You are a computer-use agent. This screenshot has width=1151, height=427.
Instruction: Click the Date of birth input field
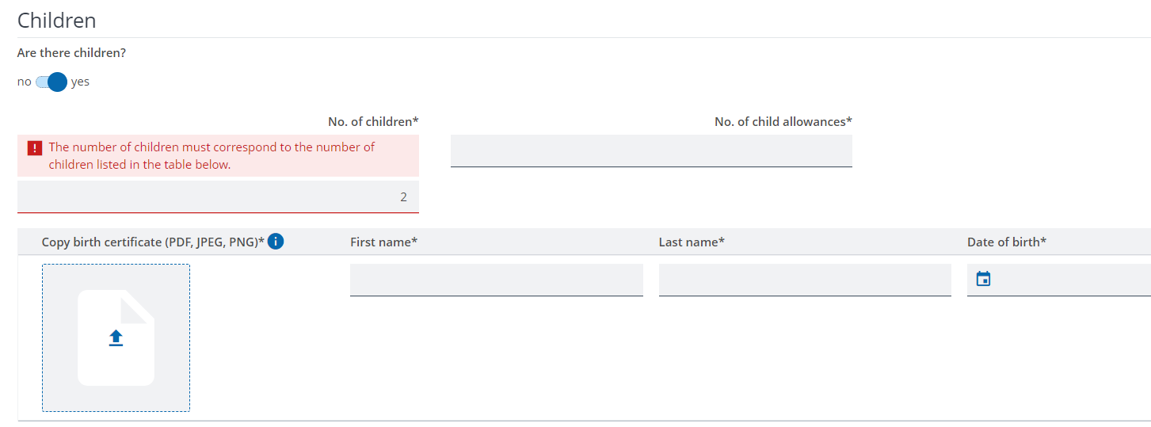pyautogui.click(x=1059, y=280)
